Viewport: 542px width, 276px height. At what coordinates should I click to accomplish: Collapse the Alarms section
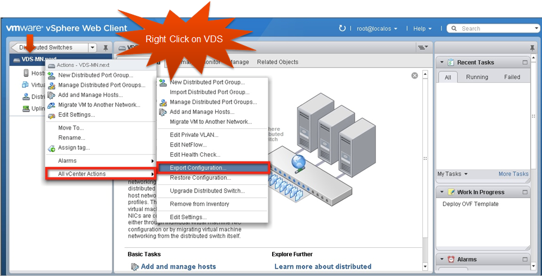[442, 260]
